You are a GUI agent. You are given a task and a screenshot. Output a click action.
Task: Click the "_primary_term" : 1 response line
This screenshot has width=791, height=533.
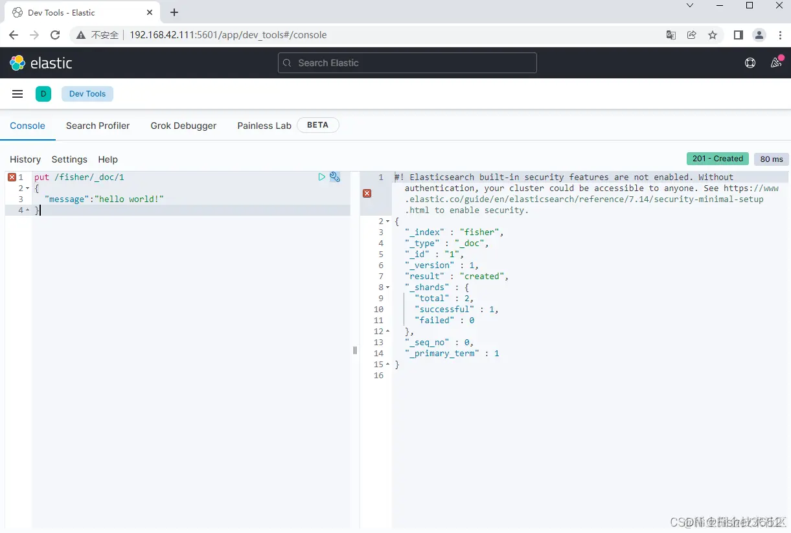452,353
